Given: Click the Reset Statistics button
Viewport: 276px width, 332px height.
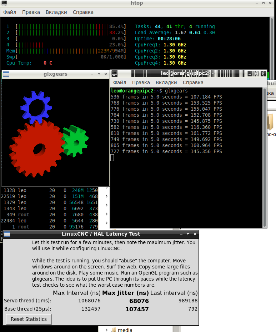Looking at the screenshot, I should [29, 319].
